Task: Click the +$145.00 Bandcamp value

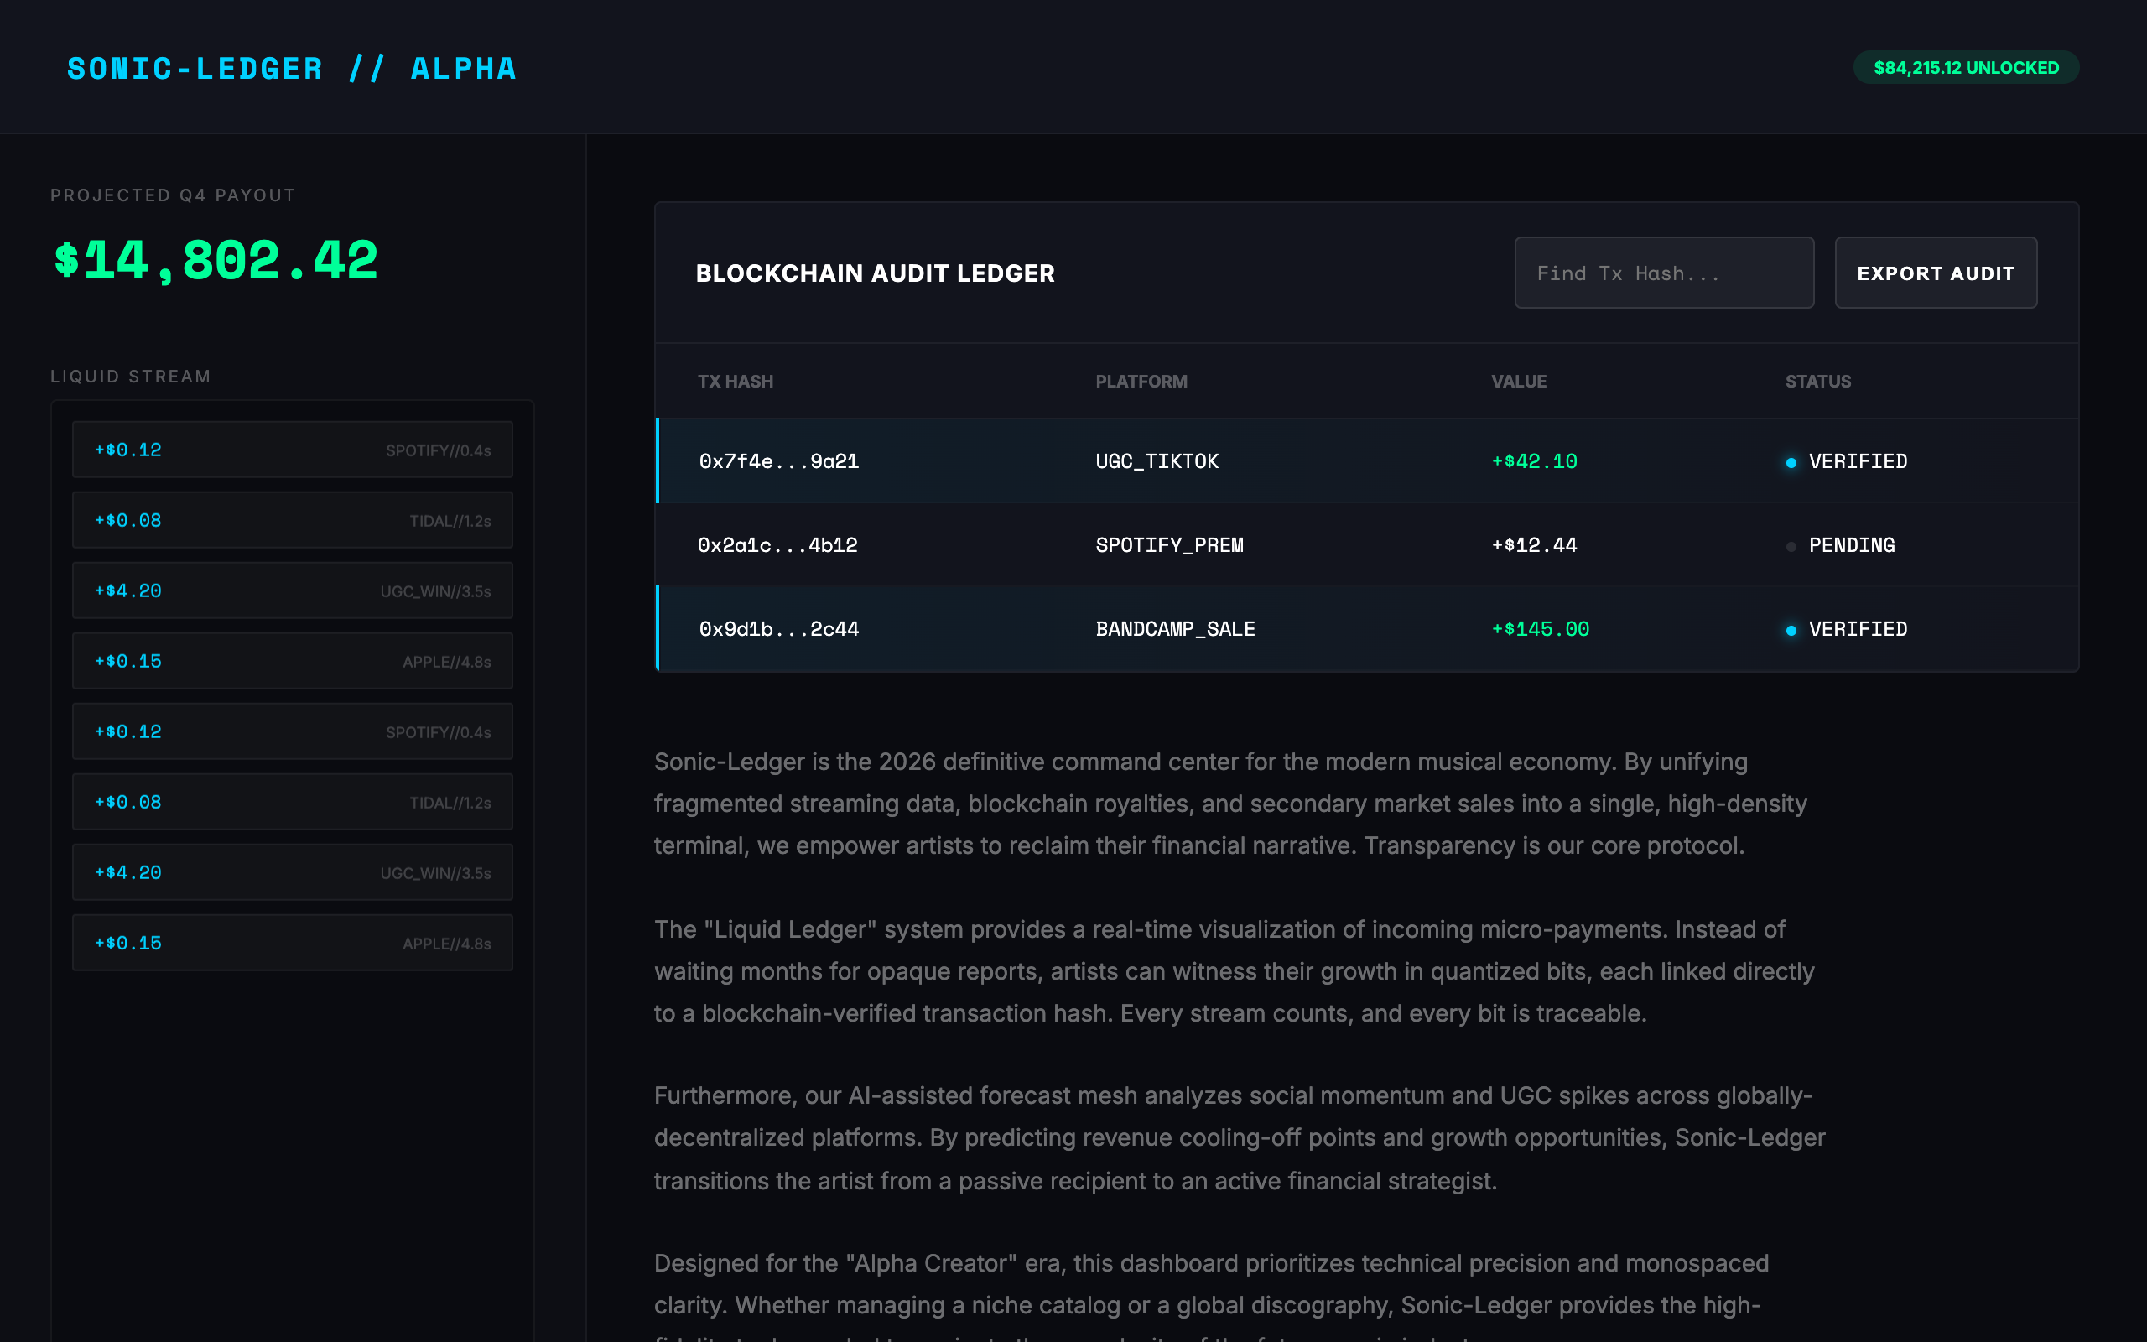Action: 1540,629
